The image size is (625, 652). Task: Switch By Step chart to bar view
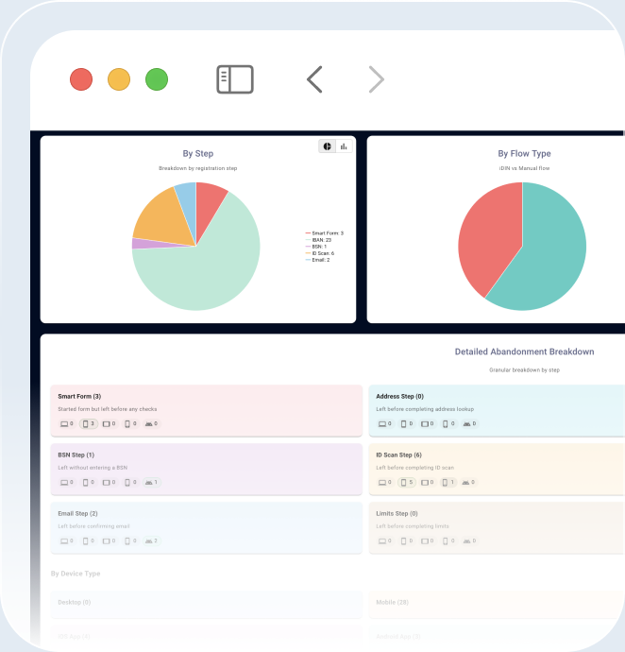click(x=344, y=146)
